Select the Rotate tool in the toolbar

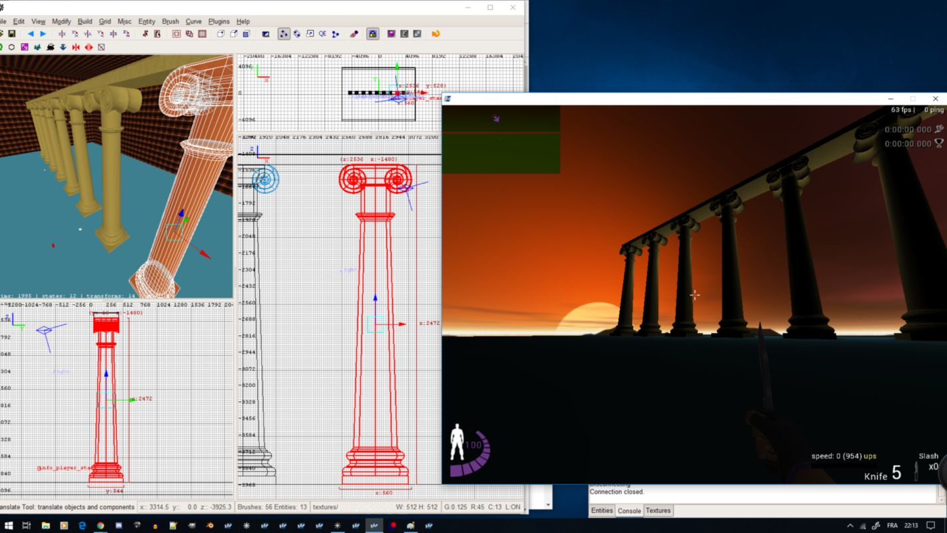pos(297,34)
